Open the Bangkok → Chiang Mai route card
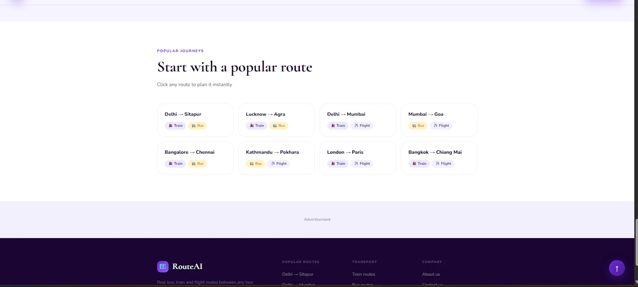 439,158
